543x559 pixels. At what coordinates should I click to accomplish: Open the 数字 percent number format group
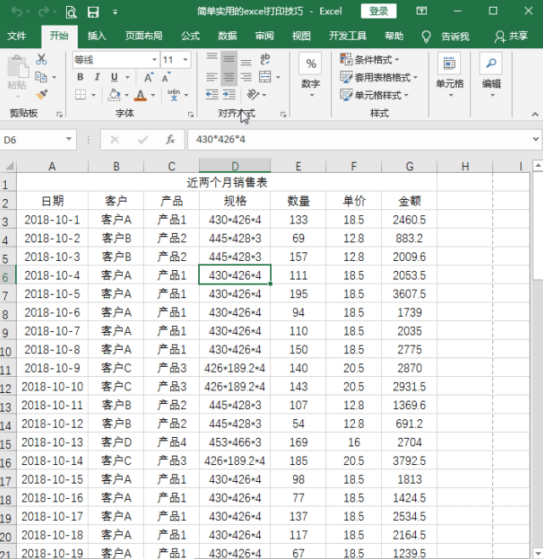[311, 75]
